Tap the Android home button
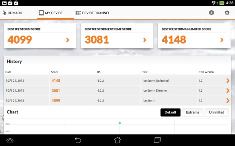Viewport: 235px width, 146px height. pyautogui.click(x=117, y=140)
